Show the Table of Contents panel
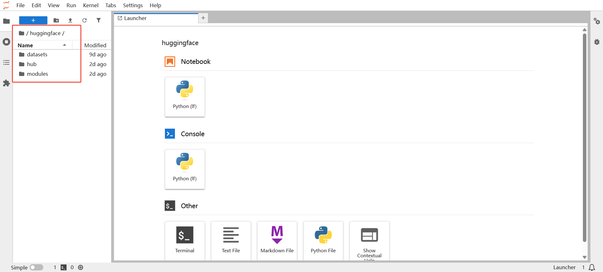This screenshot has height=272, width=603. click(6, 63)
